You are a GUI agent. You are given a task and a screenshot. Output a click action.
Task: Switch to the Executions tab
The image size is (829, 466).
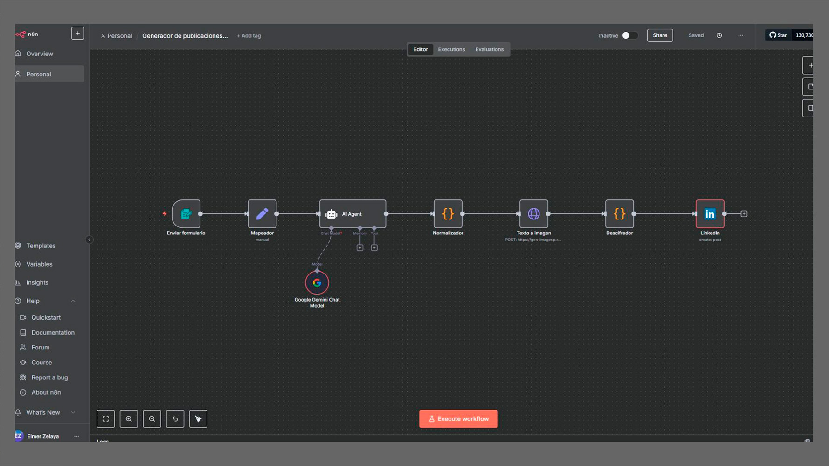(x=451, y=49)
